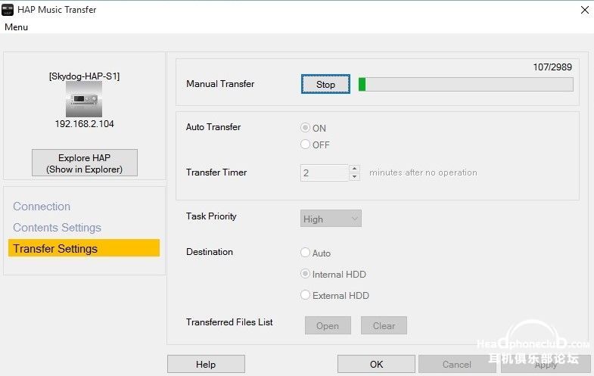Open the Transferred Files List
This screenshot has width=594, height=376.
pos(328,325)
